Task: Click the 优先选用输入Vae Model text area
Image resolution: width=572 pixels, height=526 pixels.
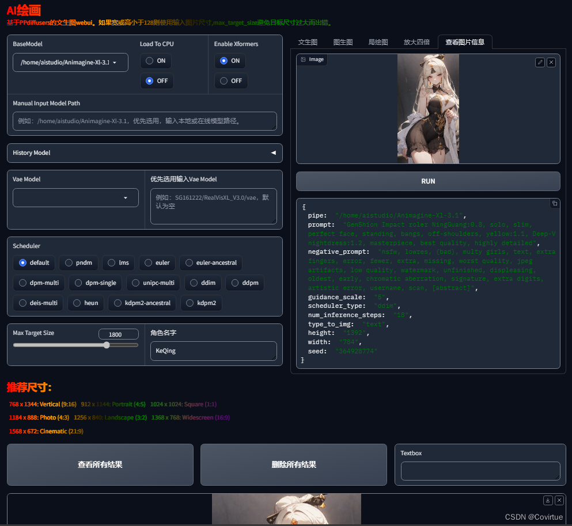Action: (213, 207)
